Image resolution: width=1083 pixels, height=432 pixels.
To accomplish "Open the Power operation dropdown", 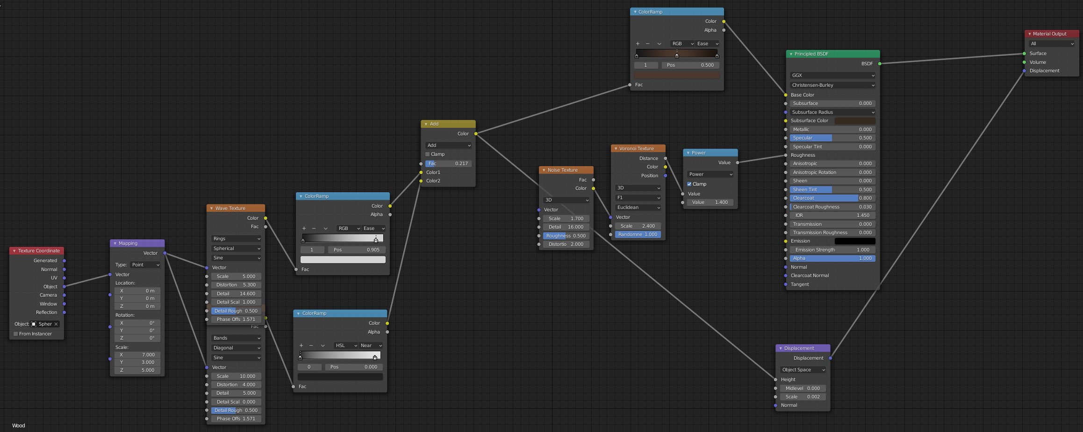I will (x=710, y=174).
